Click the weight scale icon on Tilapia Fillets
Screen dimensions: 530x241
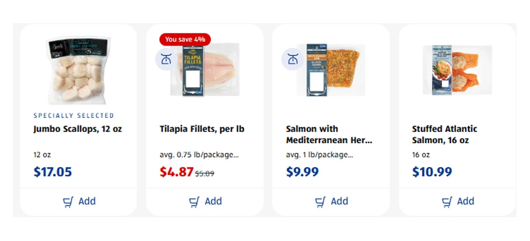point(166,59)
